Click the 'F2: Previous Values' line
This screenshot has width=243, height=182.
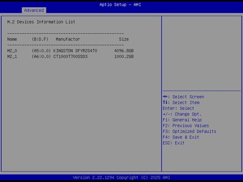click(186, 126)
